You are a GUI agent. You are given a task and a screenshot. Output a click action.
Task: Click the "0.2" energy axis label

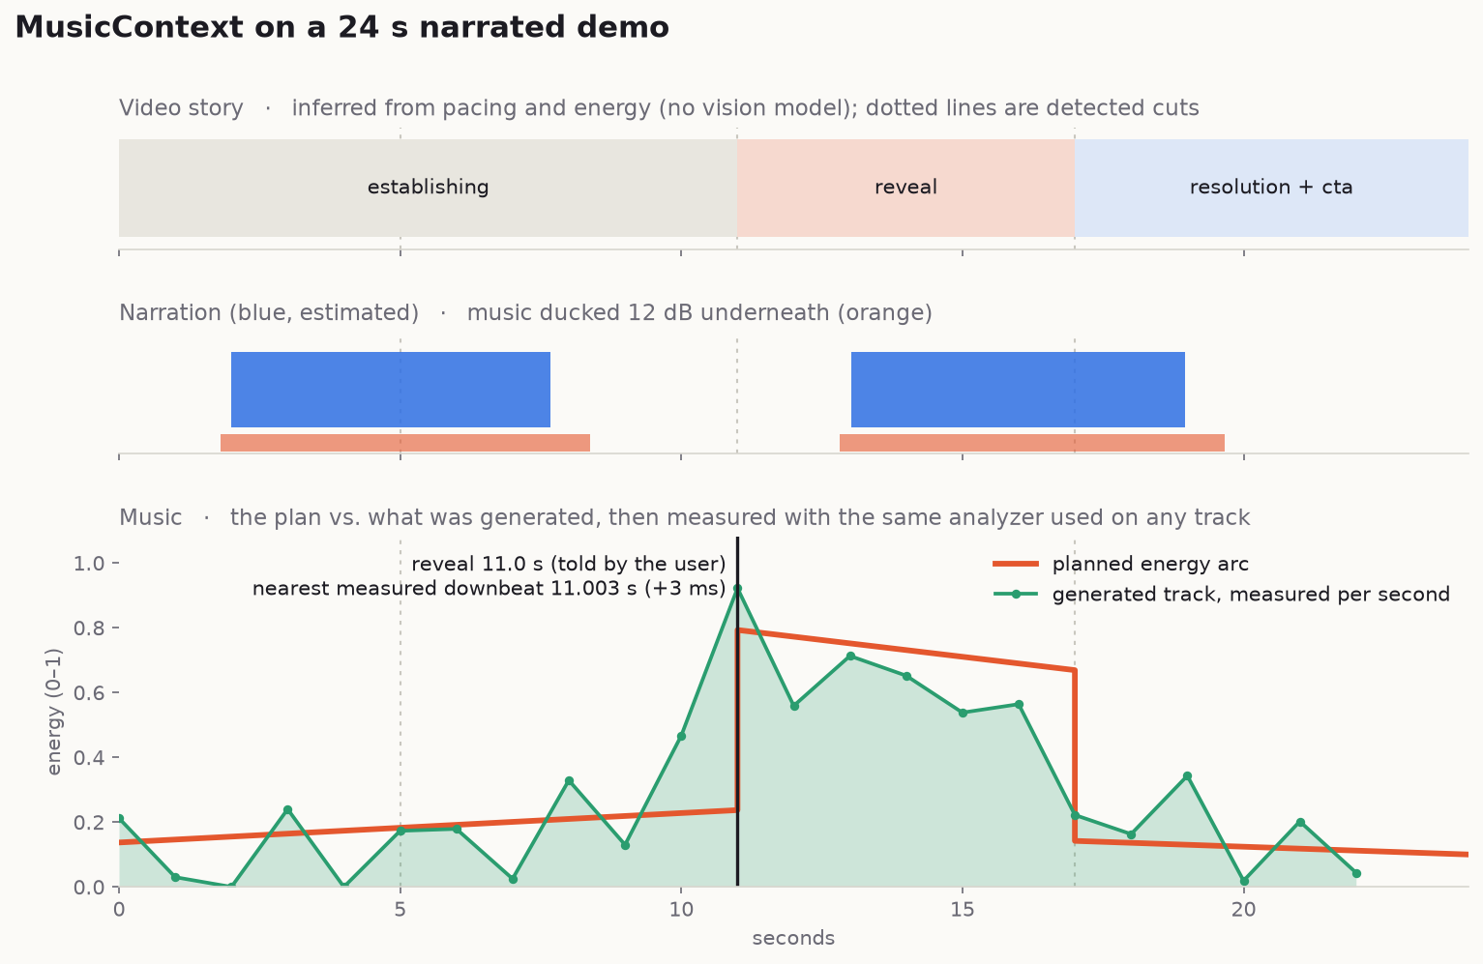(x=88, y=823)
